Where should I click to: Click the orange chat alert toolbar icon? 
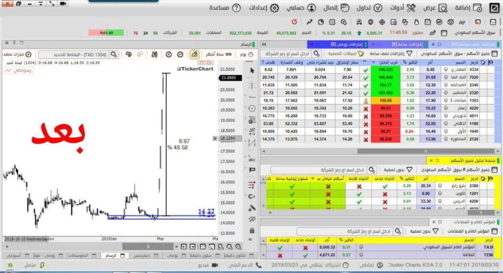[x=478, y=22]
